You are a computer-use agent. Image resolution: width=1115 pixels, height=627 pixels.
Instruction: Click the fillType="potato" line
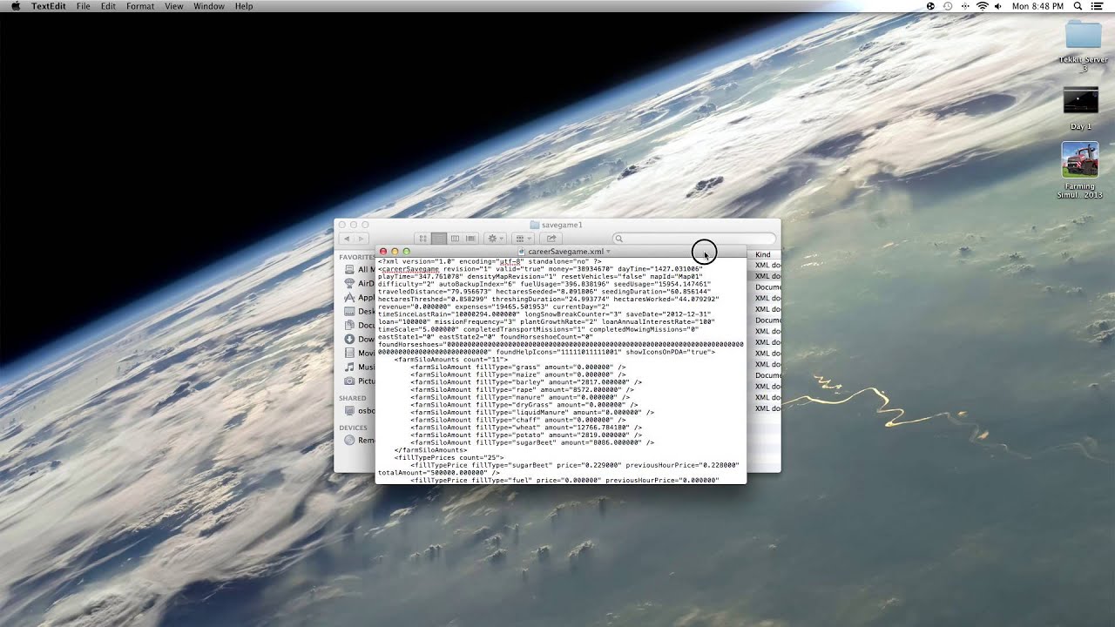point(526,435)
